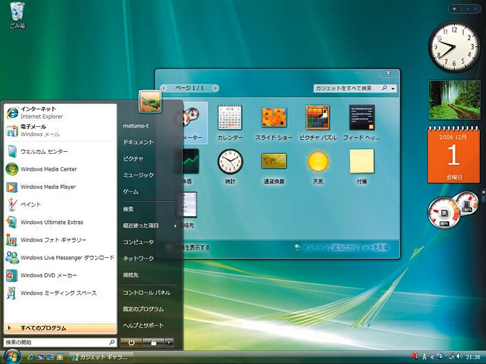Pick the 付箋 sticky notes gadget
486x364 pixels.
coord(362,162)
